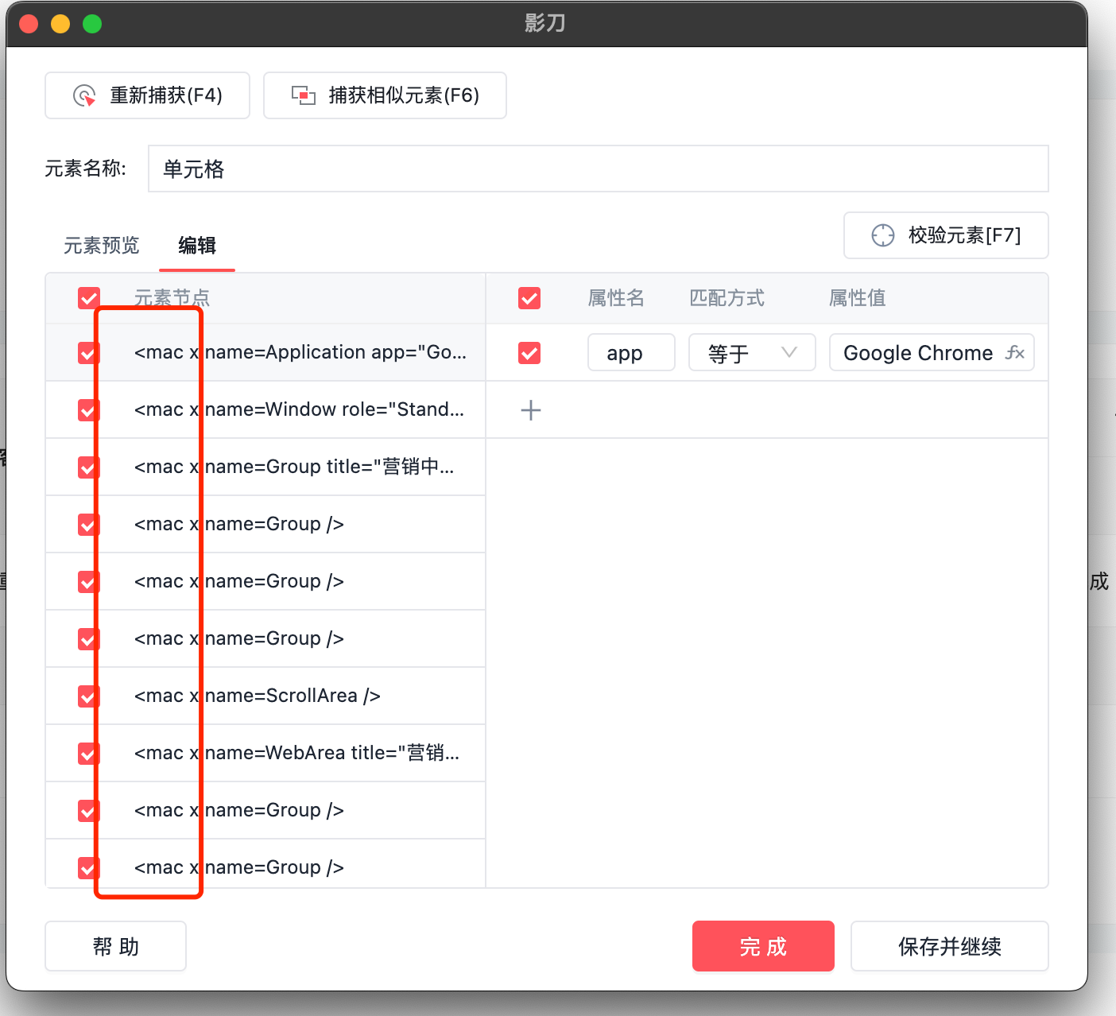Click the Google Chrome attribute value field
This screenshot has width=1116, height=1016.
coord(932,352)
